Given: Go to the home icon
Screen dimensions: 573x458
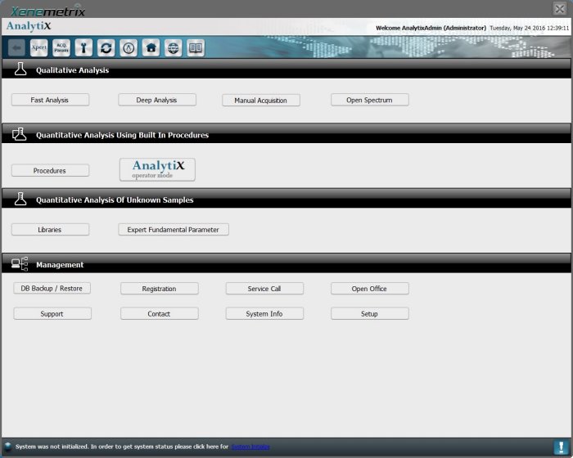Looking at the screenshot, I should [x=151, y=48].
